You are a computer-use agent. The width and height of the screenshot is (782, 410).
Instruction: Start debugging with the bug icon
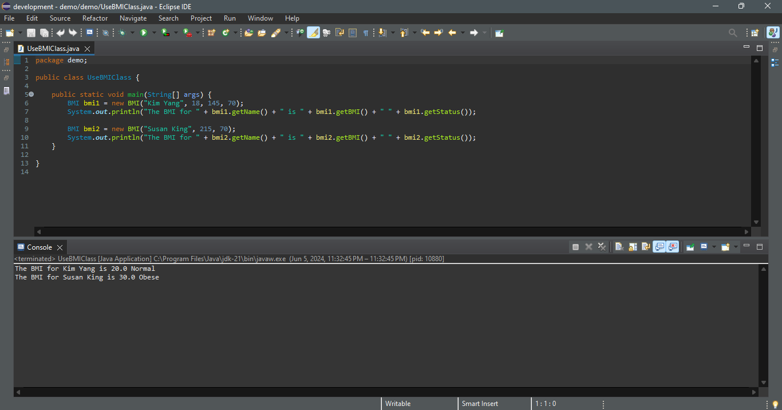pyautogui.click(x=121, y=33)
